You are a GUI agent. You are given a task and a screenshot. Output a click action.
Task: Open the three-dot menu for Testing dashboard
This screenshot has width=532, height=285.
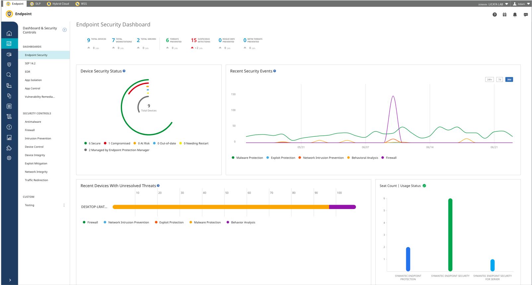tap(64, 205)
